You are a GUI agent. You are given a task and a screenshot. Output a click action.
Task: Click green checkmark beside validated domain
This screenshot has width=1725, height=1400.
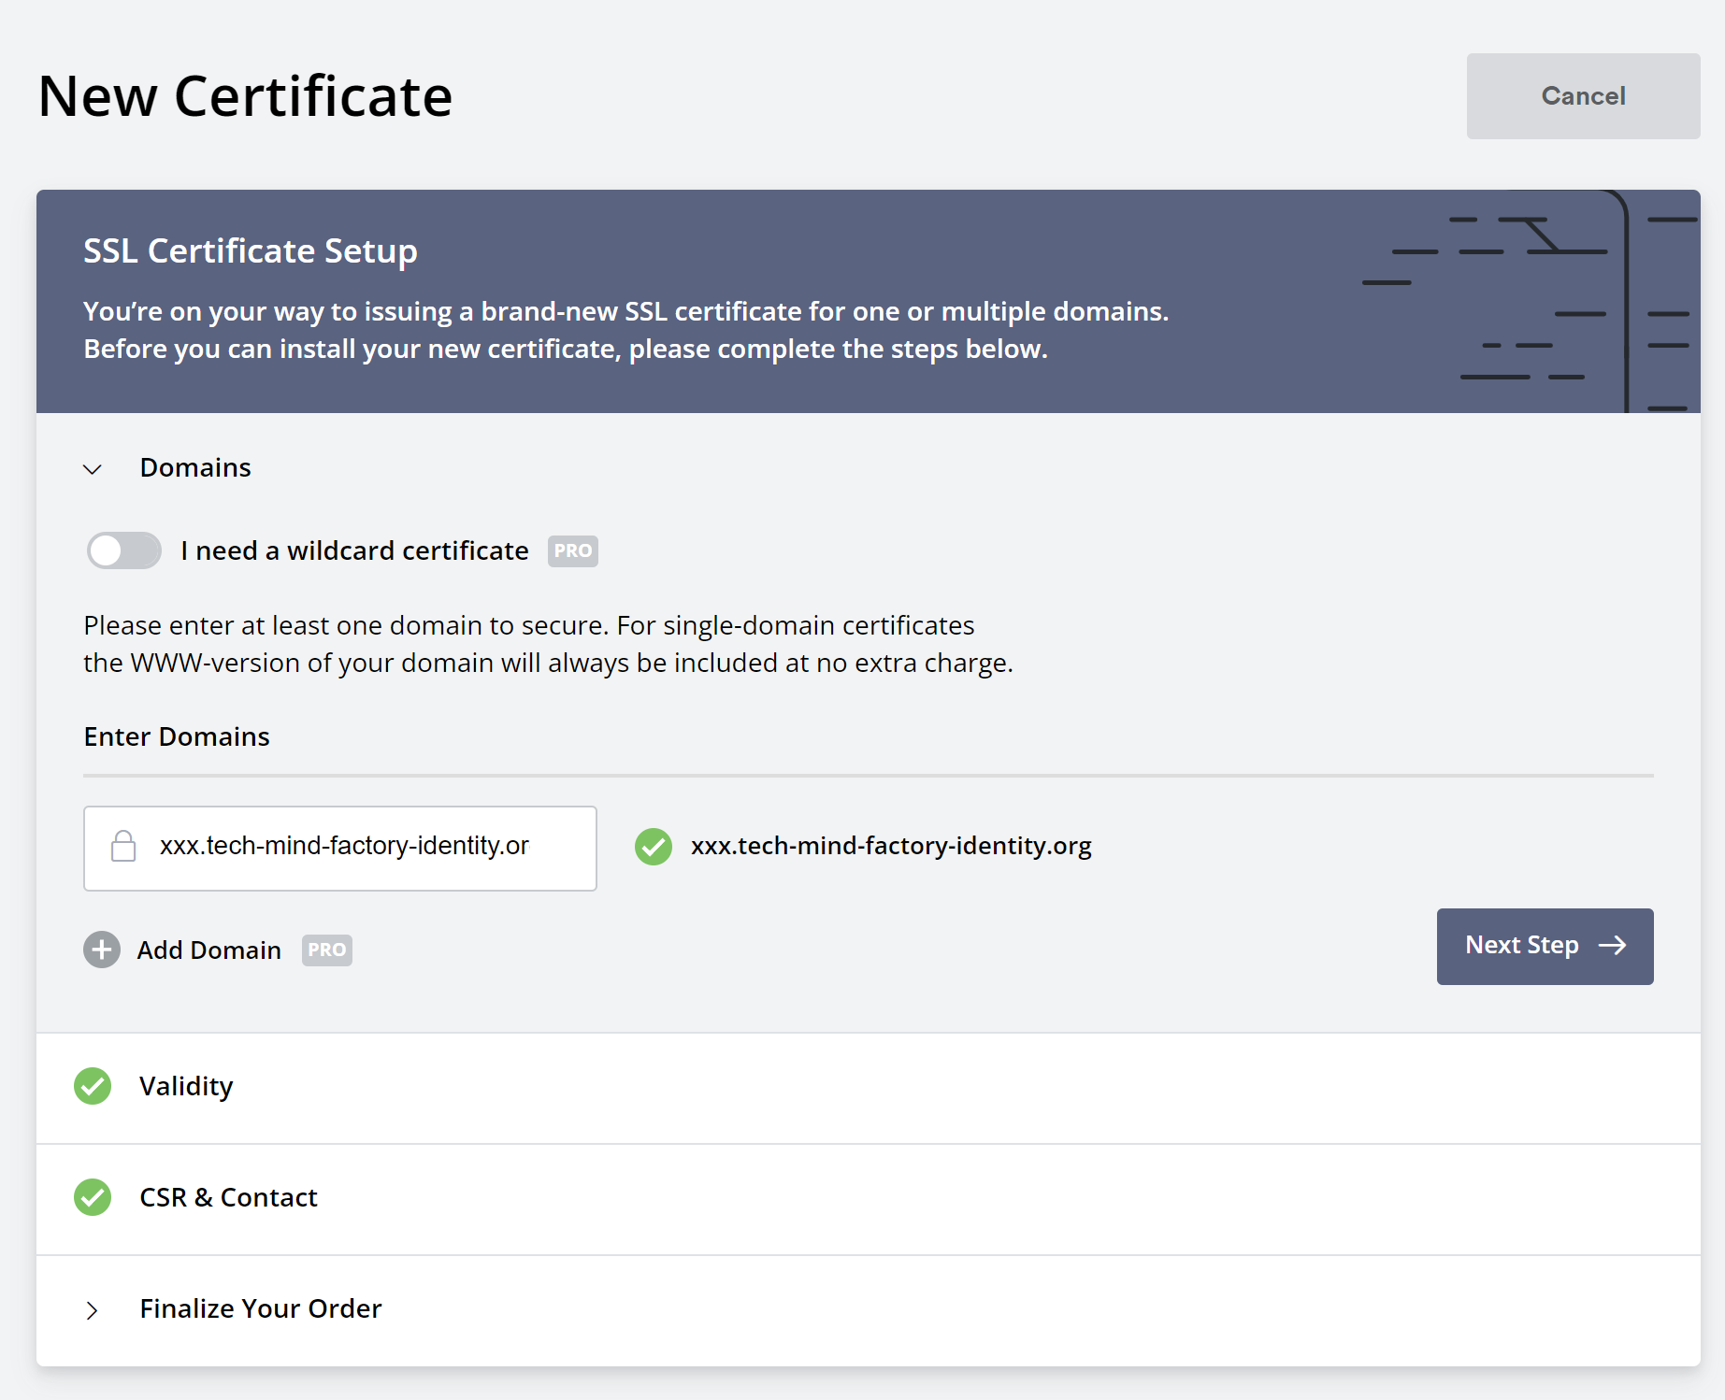(x=654, y=847)
